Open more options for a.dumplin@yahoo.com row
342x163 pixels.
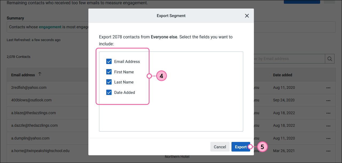(328, 138)
